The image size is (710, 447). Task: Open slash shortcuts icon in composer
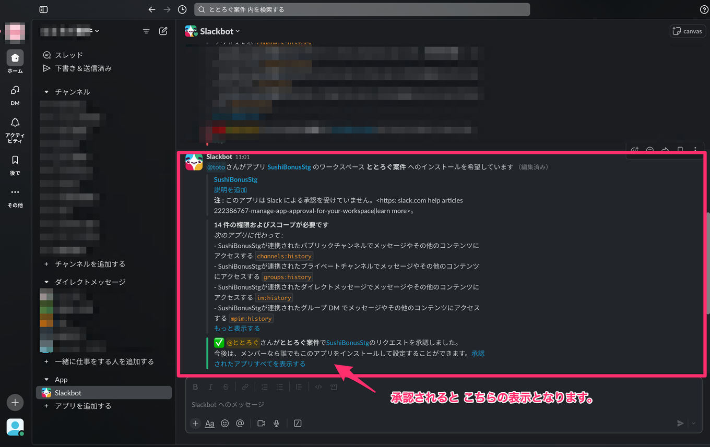tap(298, 424)
